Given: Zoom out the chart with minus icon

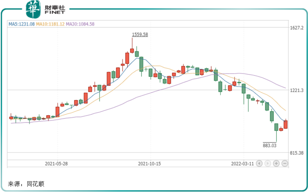Looking at the screenshot, I should click(285, 163).
